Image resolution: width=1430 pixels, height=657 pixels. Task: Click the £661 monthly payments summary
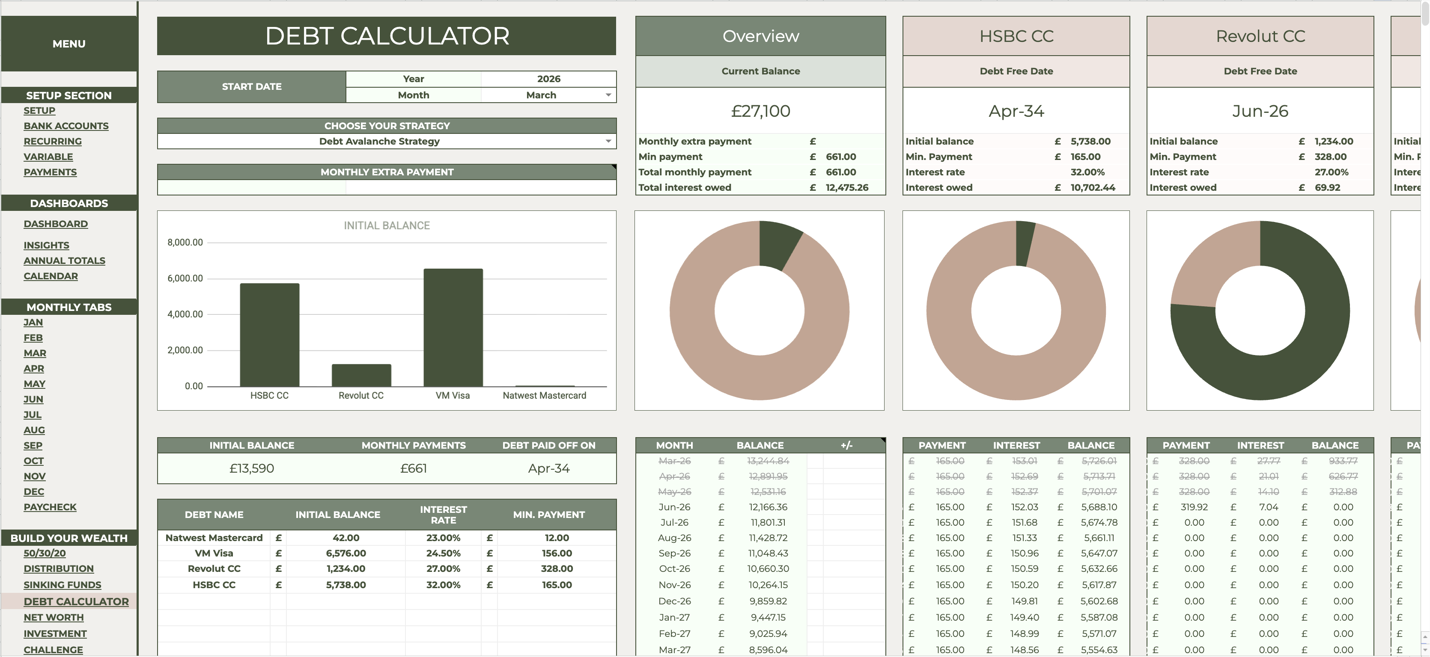414,468
